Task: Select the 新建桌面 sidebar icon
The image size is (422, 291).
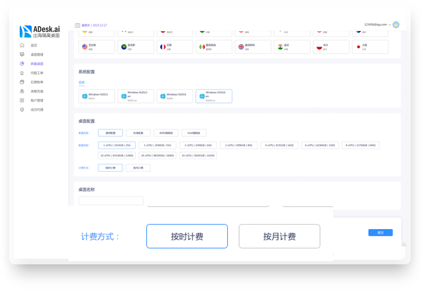Action: 22,64
